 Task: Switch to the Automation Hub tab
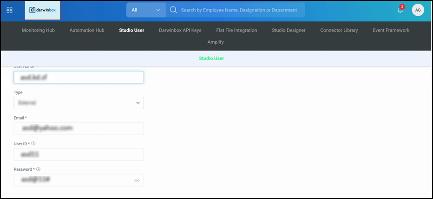coord(87,31)
